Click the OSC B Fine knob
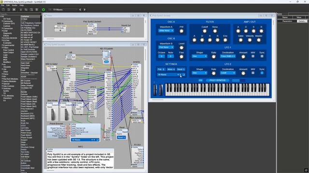309x173 pixels. [x=182, y=57]
